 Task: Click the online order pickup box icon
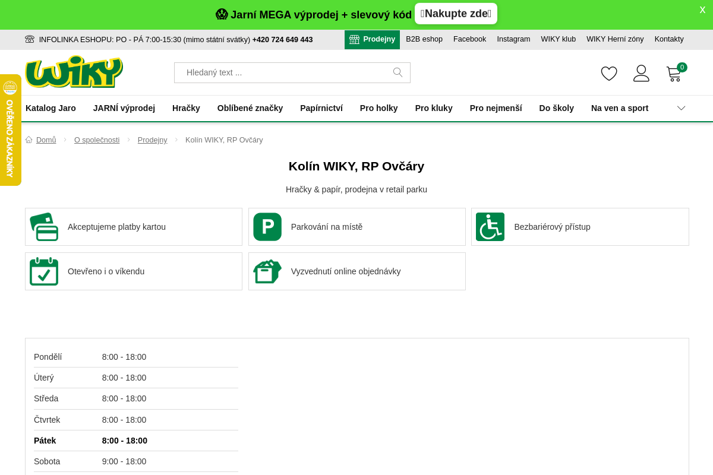point(267,271)
